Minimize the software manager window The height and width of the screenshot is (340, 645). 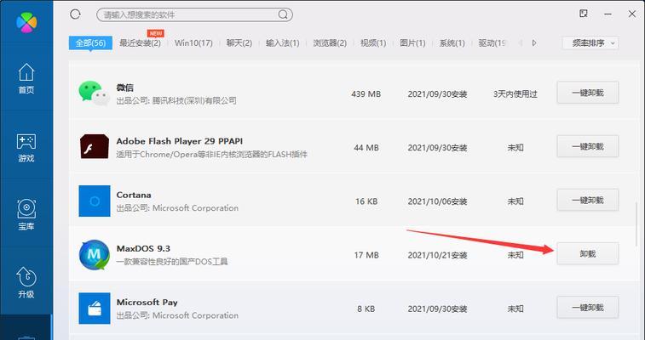point(608,14)
